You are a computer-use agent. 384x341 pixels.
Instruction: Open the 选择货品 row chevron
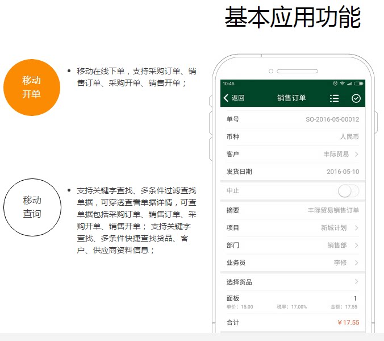tap(356, 281)
